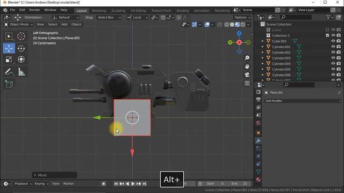Select the Add Cube tool
Viewport: 344px width, 193px height.
click(9, 84)
